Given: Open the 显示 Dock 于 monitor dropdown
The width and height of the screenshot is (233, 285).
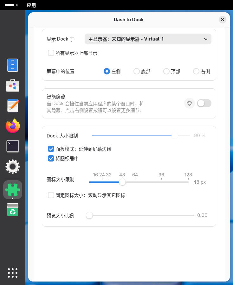Looking at the screenshot, I should (x=148, y=39).
